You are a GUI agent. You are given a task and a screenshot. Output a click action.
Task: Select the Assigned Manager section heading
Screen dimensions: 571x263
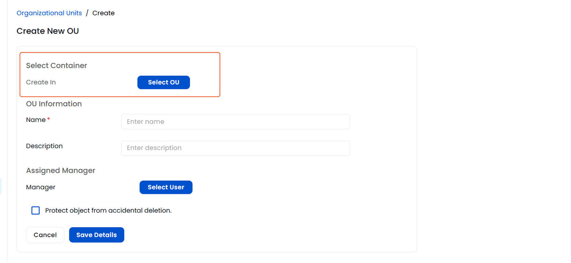(61, 170)
